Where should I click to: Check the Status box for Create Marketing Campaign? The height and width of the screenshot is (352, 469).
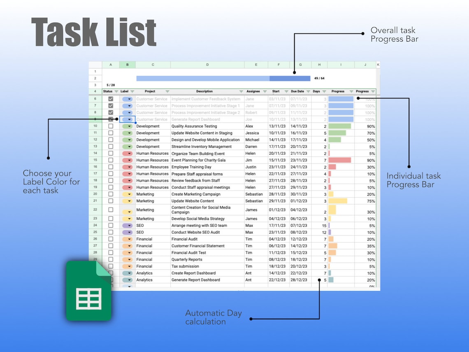pos(111,194)
